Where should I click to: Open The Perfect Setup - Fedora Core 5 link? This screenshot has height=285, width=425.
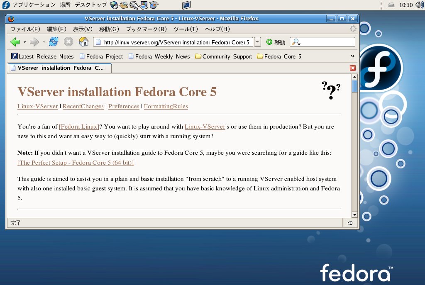(76, 163)
